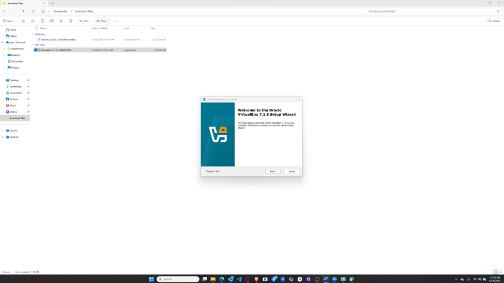Close the Oracle VirtualBox Setup dialog
Viewport: 504px width, 283px height.
(x=299, y=100)
